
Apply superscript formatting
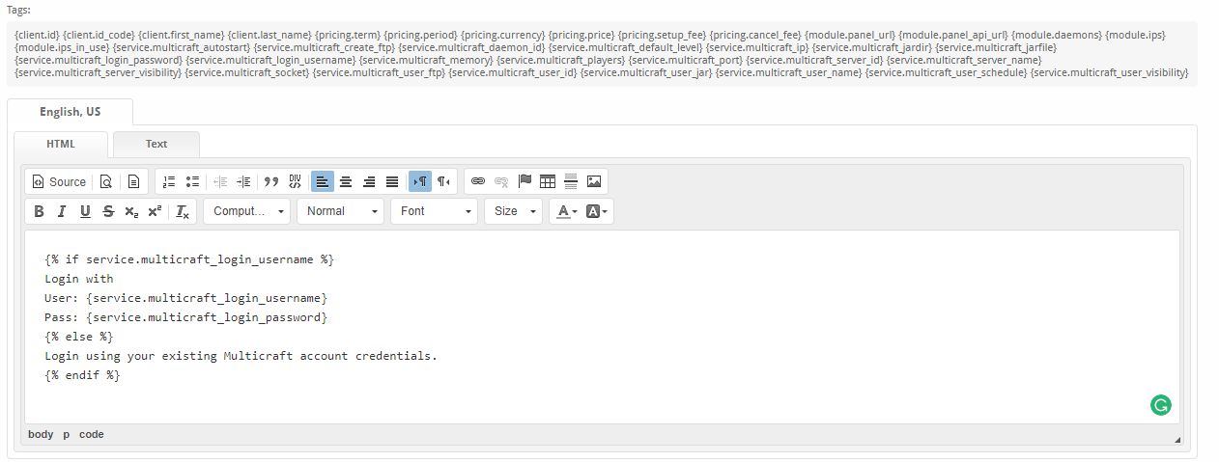155,211
